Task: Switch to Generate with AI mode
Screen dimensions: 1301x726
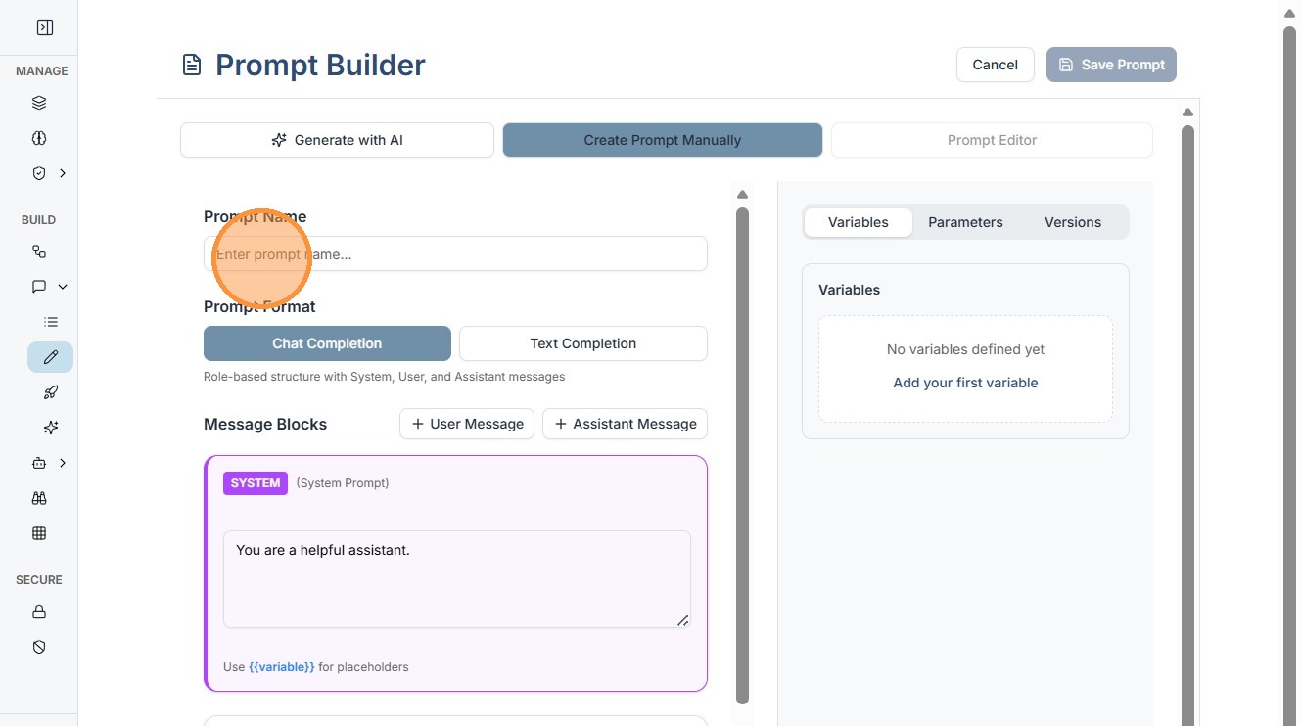Action: click(x=337, y=140)
